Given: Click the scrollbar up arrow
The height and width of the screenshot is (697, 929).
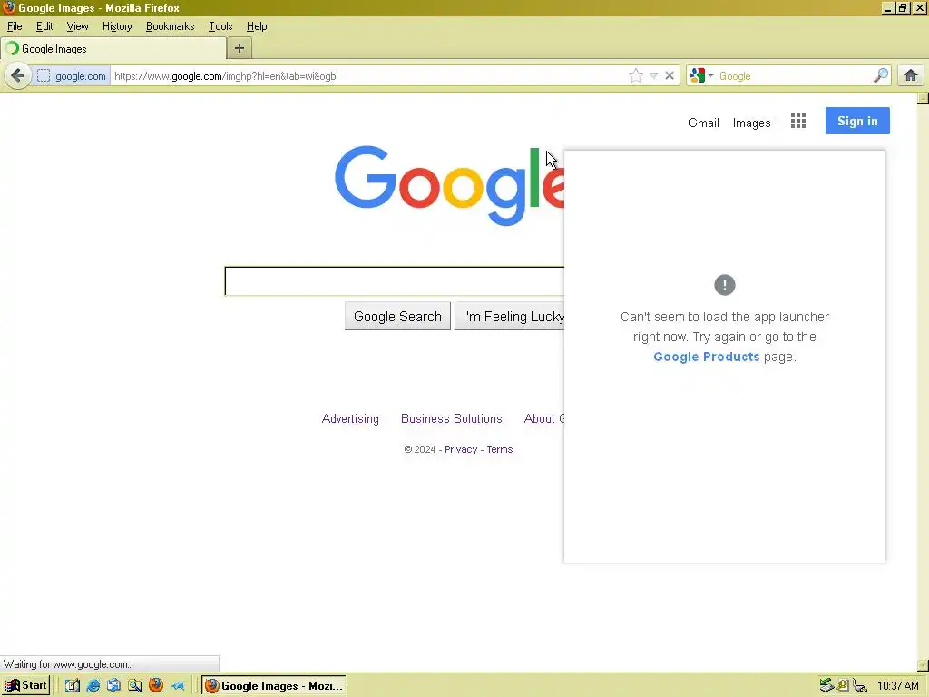Looking at the screenshot, I should tap(923, 98).
